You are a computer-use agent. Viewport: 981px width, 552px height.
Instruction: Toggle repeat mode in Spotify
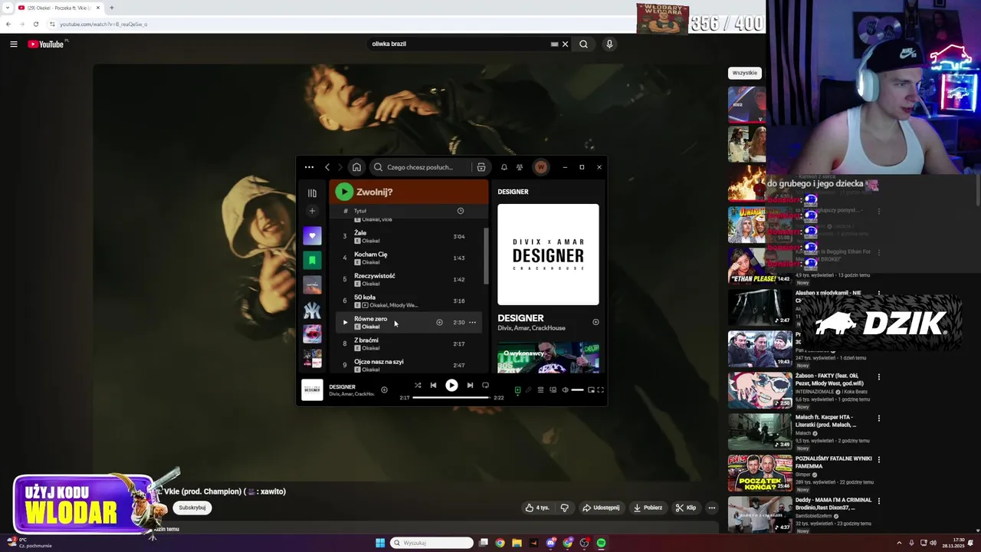[x=485, y=385]
